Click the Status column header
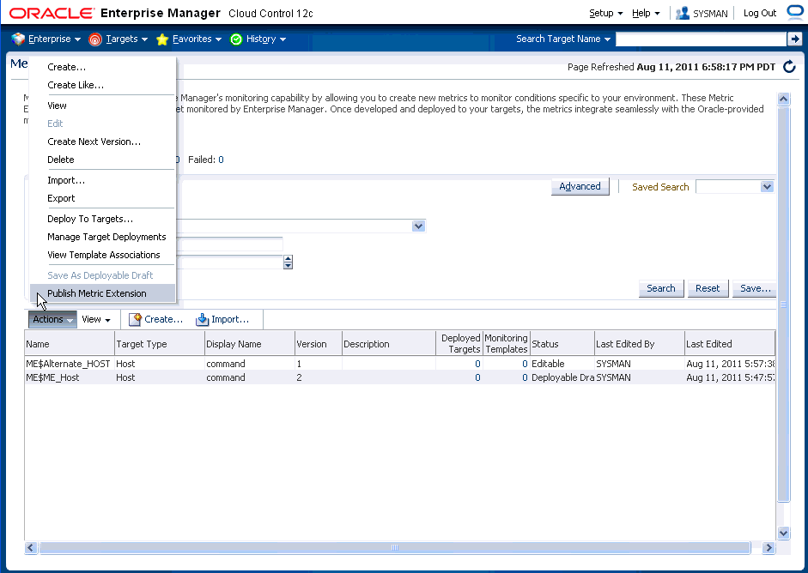 562,343
